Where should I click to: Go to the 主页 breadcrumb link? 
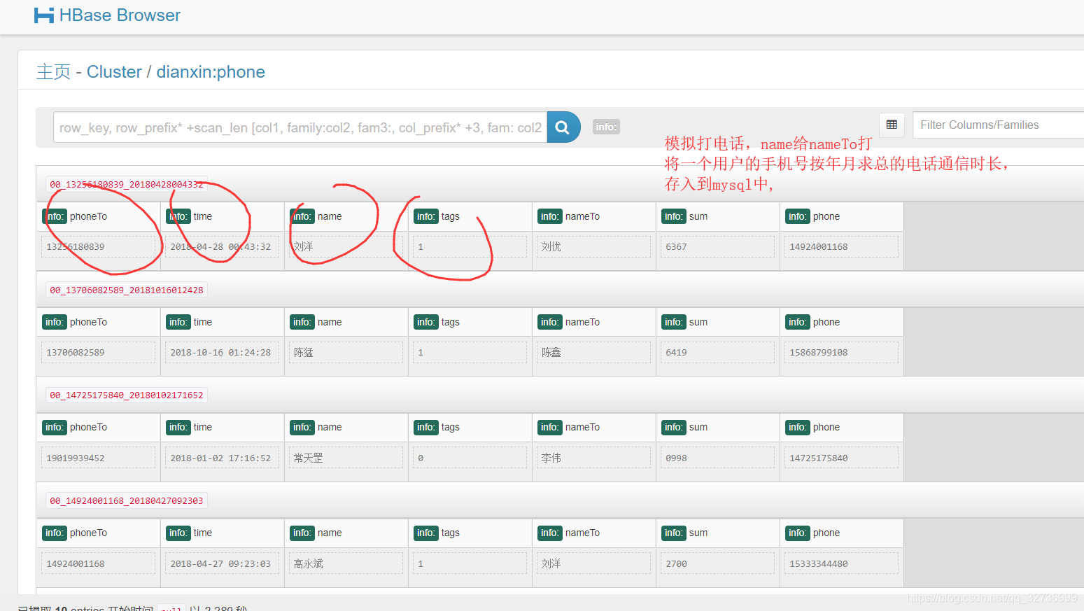pos(53,72)
